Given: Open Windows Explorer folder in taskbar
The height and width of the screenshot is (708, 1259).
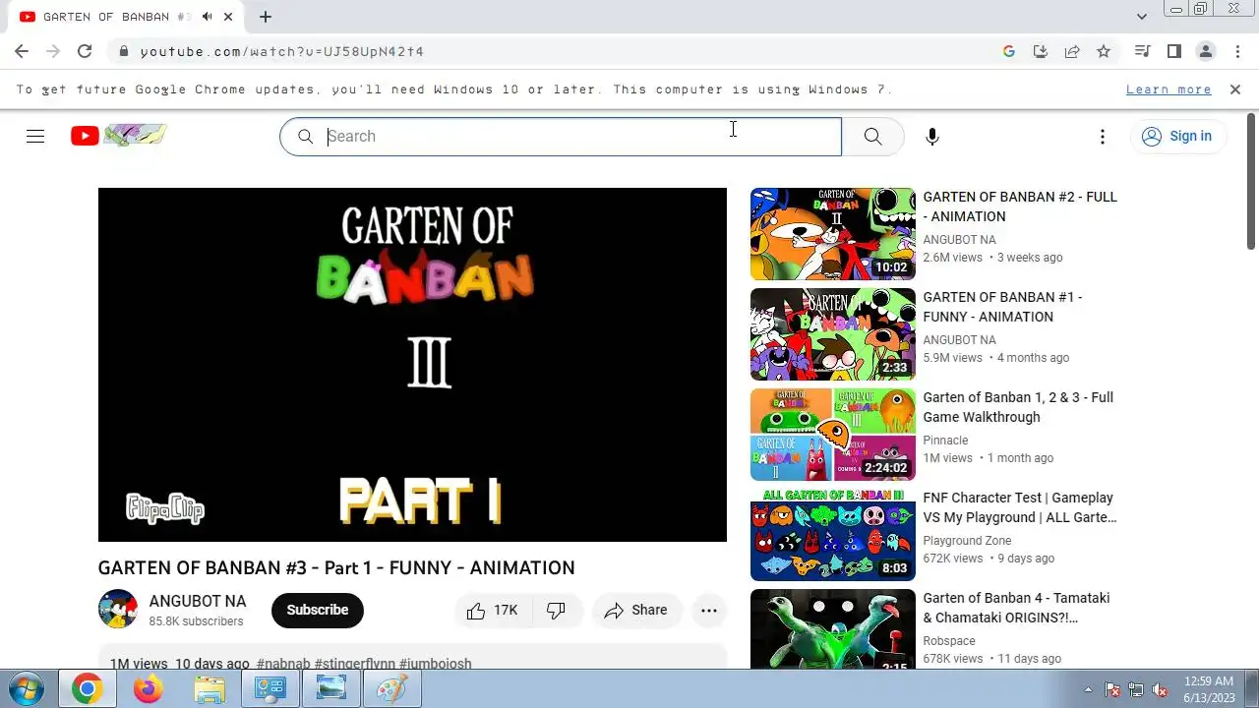Looking at the screenshot, I should click(210, 690).
